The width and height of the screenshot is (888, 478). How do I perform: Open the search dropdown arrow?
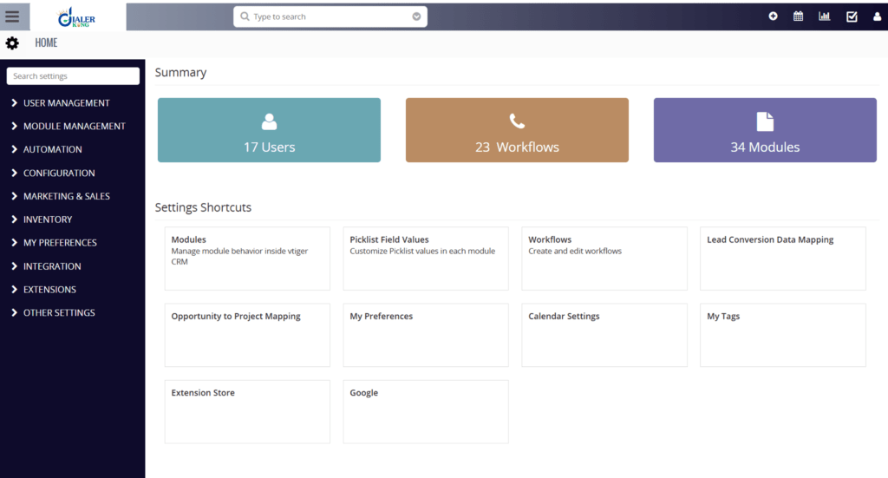click(416, 16)
